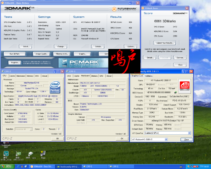Open About tab in left CPU-Z window
The height and width of the screenshot is (169, 211).
(x=45, y=76)
